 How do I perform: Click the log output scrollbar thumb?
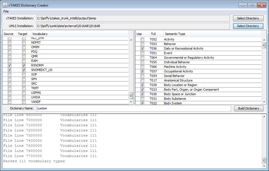pyautogui.click(x=264, y=160)
